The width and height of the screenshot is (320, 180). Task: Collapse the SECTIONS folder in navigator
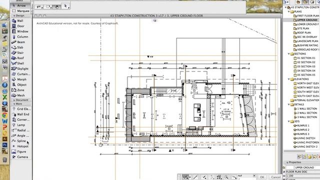click(289, 53)
